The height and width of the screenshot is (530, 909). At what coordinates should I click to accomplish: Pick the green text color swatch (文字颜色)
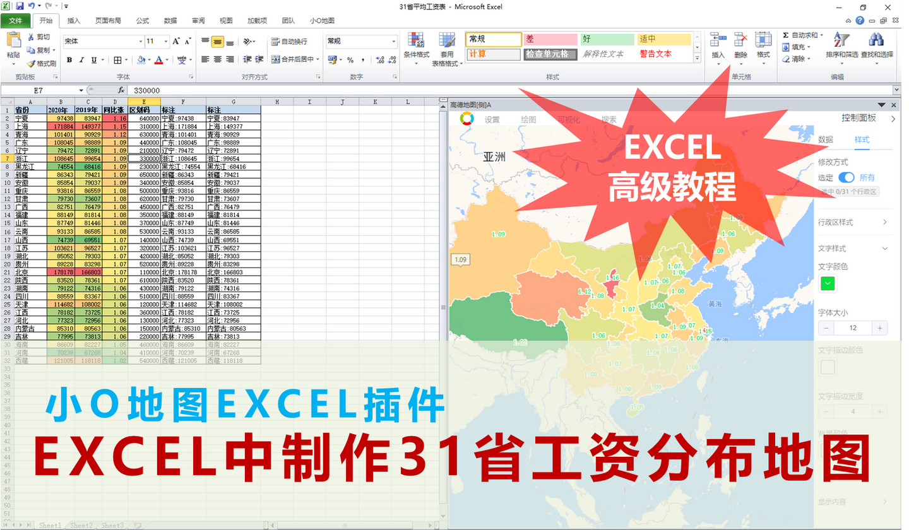tap(827, 284)
